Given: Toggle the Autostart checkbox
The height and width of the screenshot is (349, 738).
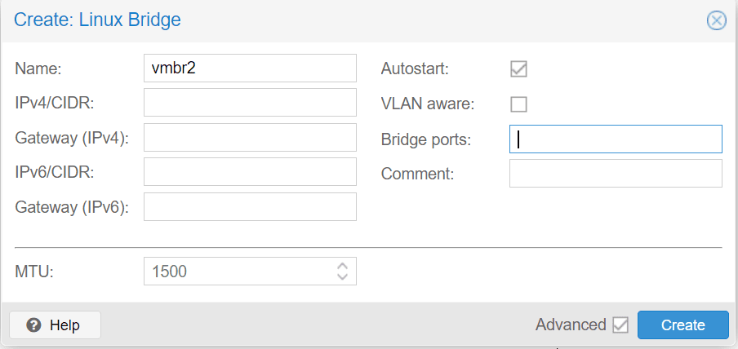Looking at the screenshot, I should [x=518, y=69].
